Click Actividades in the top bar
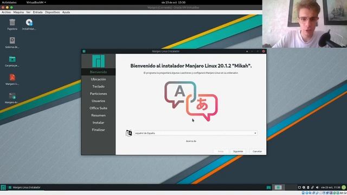 pos(9,2)
